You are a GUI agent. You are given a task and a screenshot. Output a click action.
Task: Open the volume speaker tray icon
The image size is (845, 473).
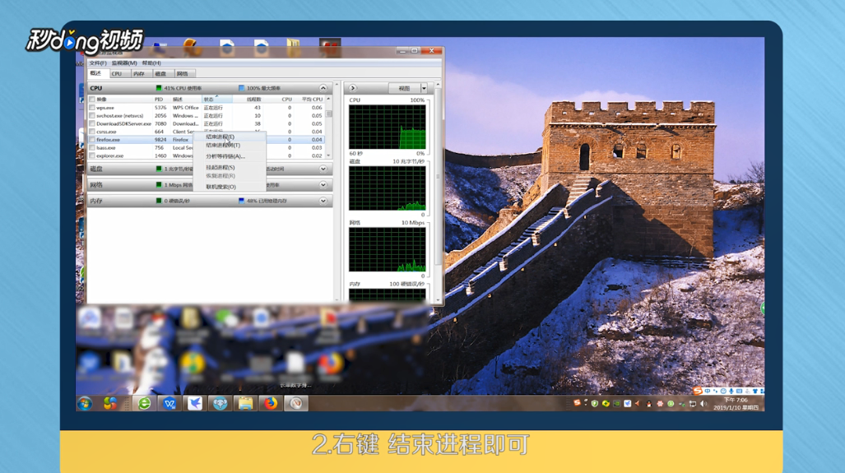pos(703,404)
